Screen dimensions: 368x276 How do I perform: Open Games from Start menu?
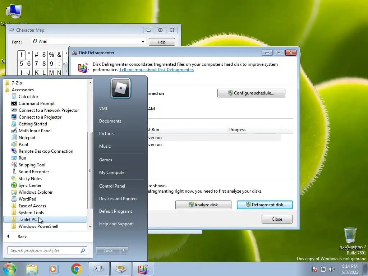click(x=105, y=160)
